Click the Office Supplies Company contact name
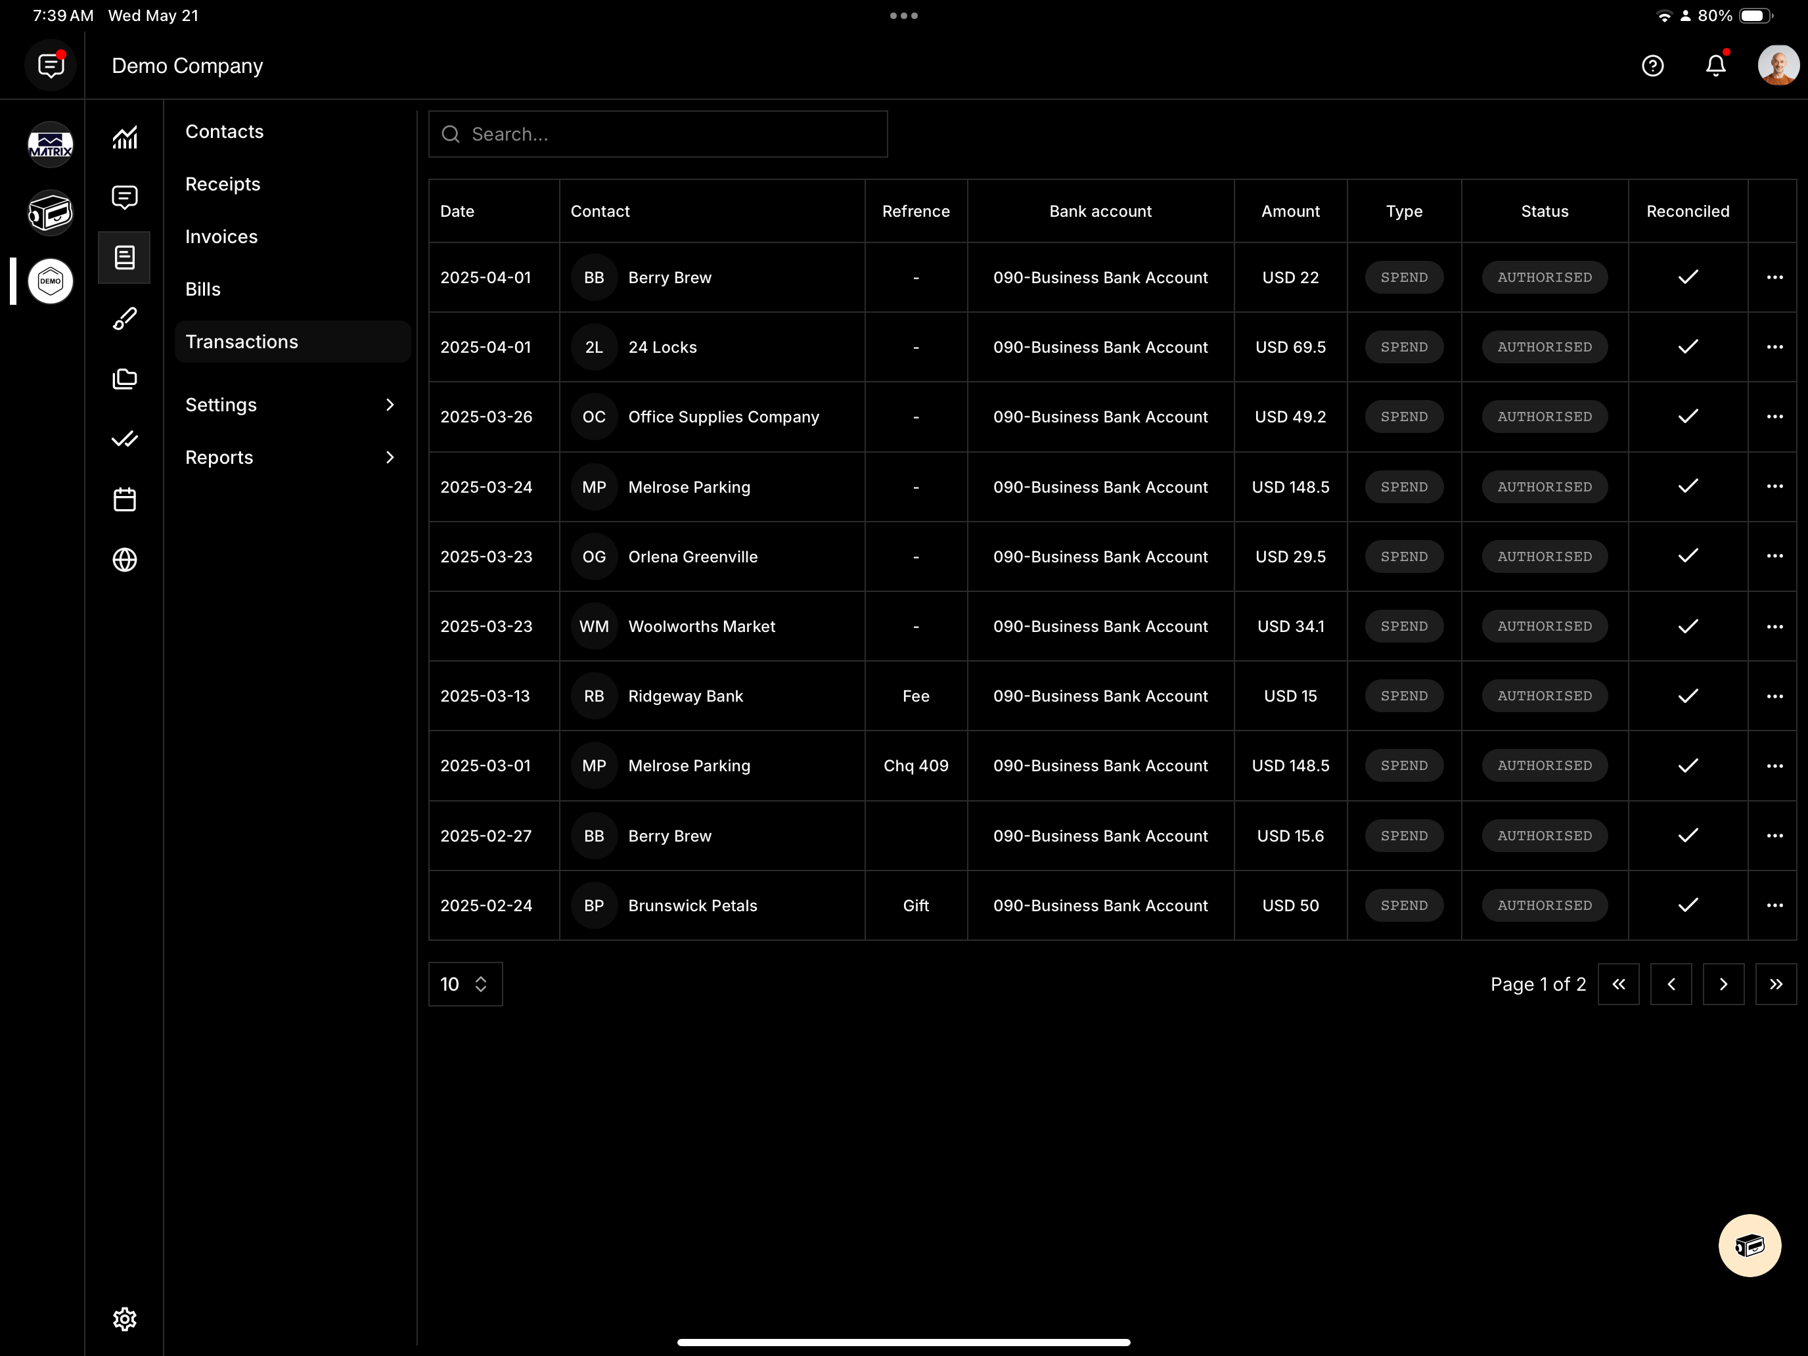The image size is (1808, 1356). (x=723, y=416)
